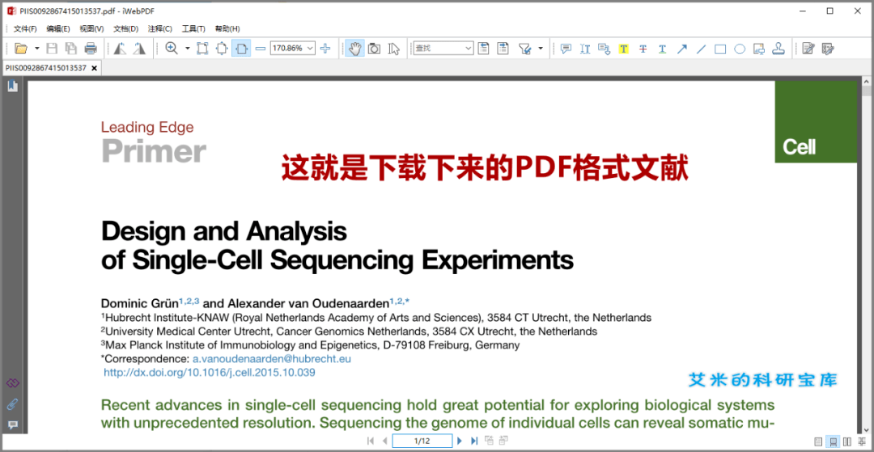The height and width of the screenshot is (452, 874).
Task: Click the a.vanoudenaarden@hubrecht.eu email link
Action: [271, 358]
